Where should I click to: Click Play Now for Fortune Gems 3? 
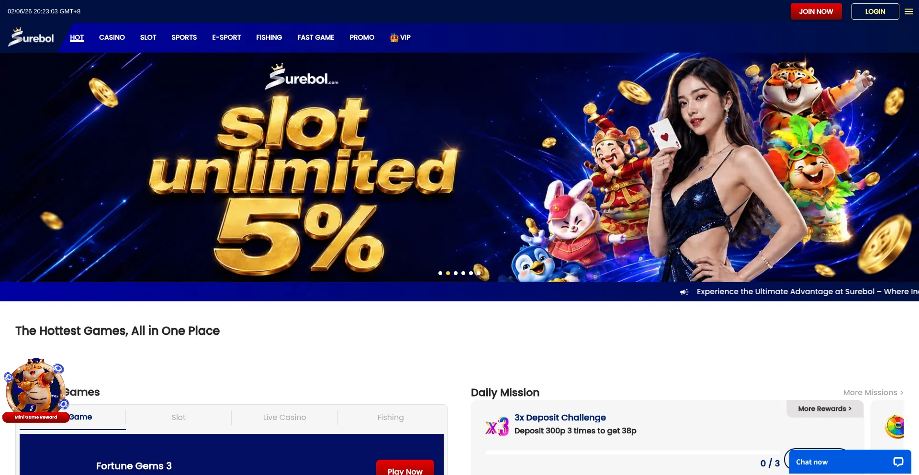(x=405, y=468)
